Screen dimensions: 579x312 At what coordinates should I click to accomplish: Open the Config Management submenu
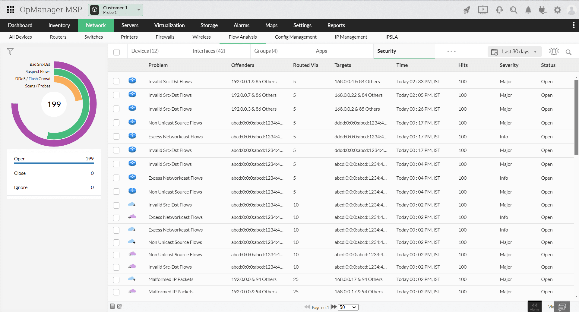click(296, 37)
